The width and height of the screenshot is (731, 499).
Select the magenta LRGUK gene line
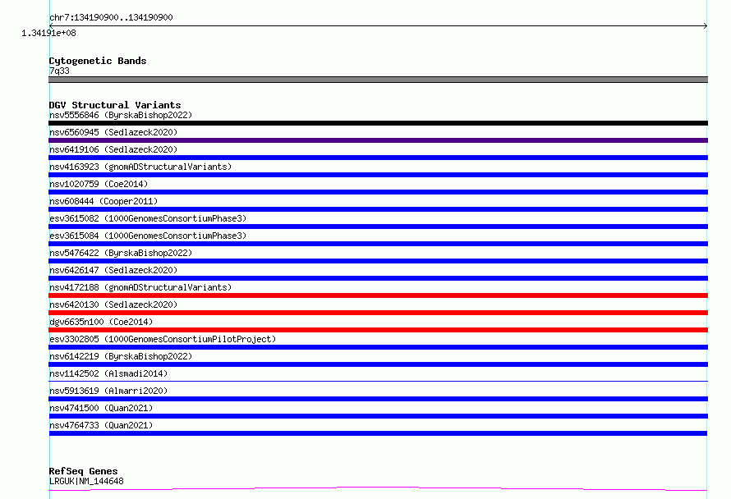pos(378,489)
